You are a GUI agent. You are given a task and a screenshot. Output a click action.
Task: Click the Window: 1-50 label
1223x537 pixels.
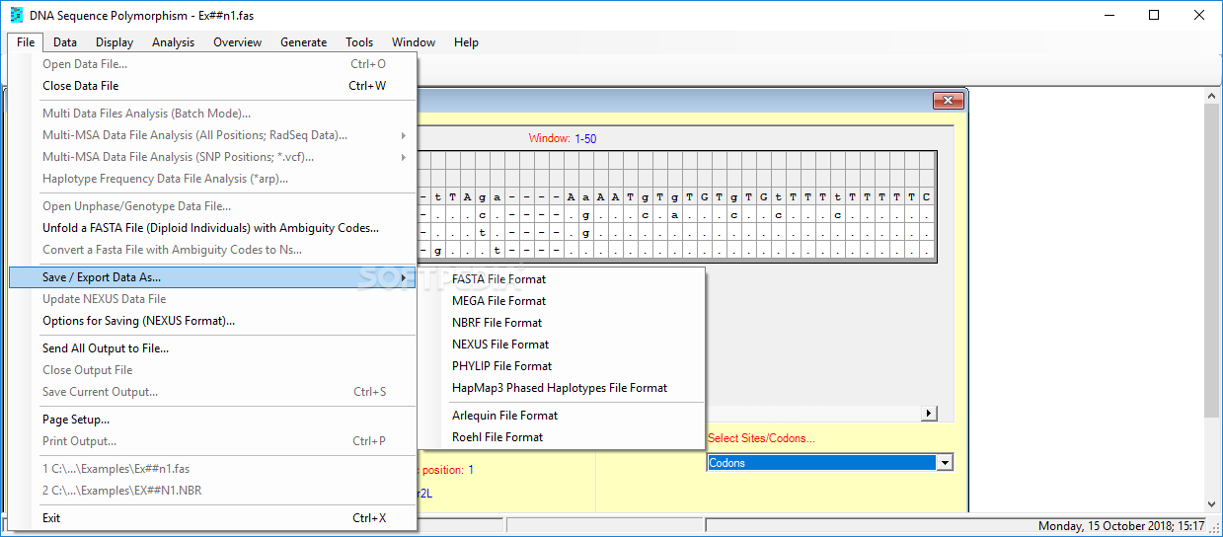(x=563, y=139)
